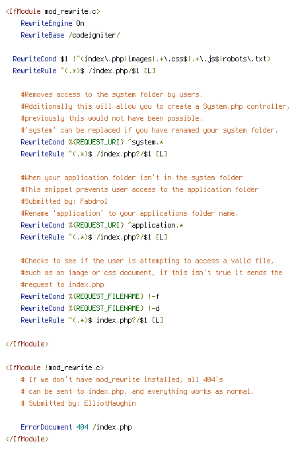Click the IfModule !mod_rewrite.c opening tag
The width and height of the screenshot is (296, 450).
[55, 368]
